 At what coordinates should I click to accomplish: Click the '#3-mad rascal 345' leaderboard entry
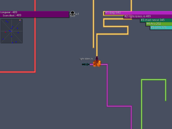[156, 20]
